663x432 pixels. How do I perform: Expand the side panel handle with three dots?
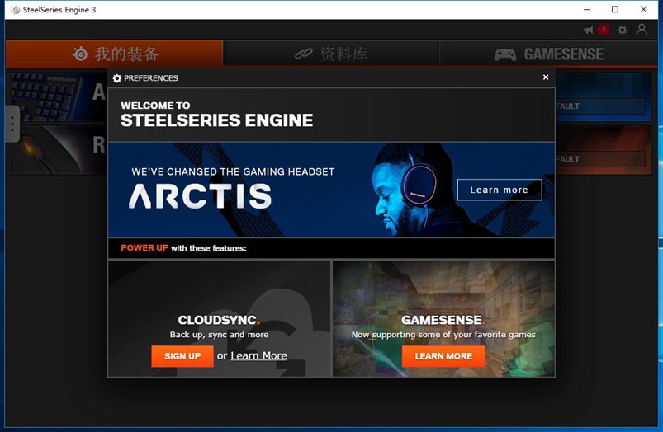click(12, 124)
